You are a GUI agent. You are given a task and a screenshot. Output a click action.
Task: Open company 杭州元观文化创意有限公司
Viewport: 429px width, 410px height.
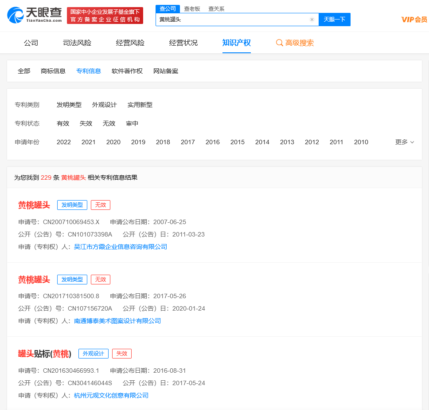point(111,395)
